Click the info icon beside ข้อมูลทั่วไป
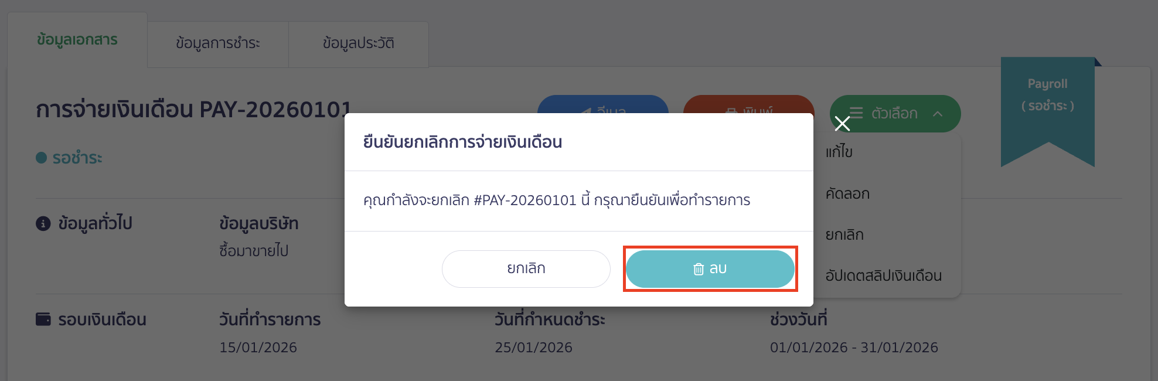 pos(43,223)
